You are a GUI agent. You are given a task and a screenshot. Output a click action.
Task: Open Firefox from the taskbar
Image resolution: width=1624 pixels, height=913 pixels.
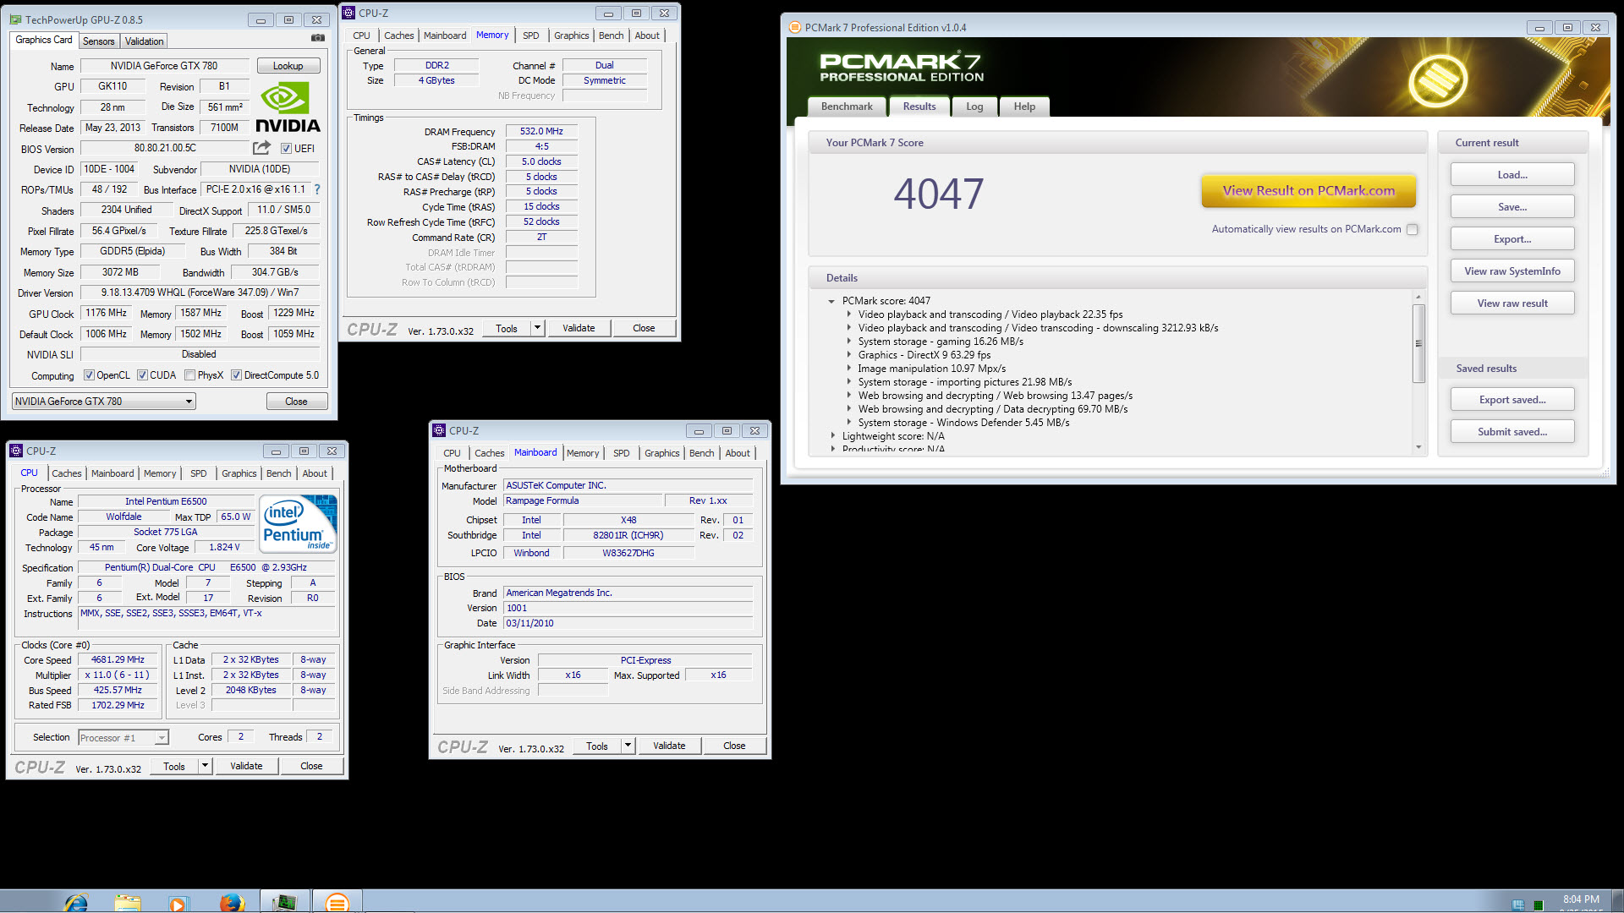[x=231, y=902]
